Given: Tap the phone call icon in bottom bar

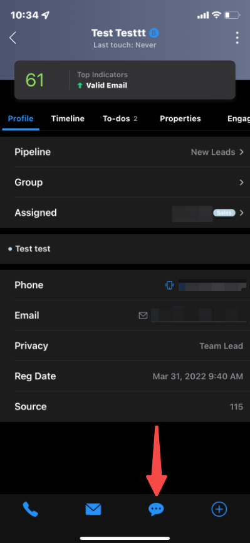Looking at the screenshot, I should pyautogui.click(x=31, y=509).
